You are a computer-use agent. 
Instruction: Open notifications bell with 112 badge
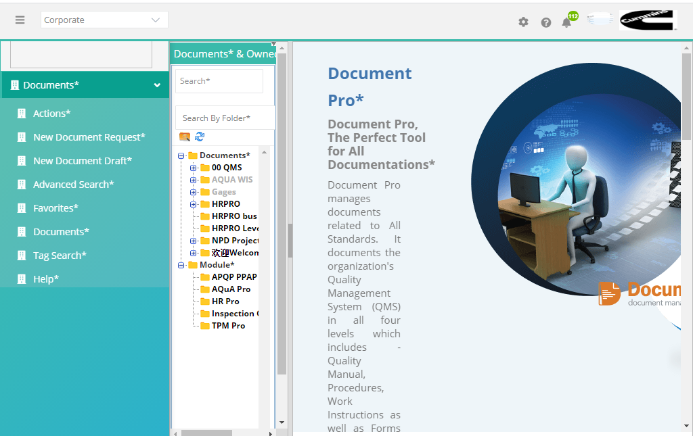566,22
